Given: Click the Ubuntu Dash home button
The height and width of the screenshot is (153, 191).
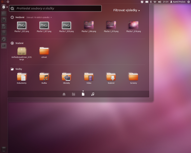Looking at the screenshot, I should coord(4,7).
